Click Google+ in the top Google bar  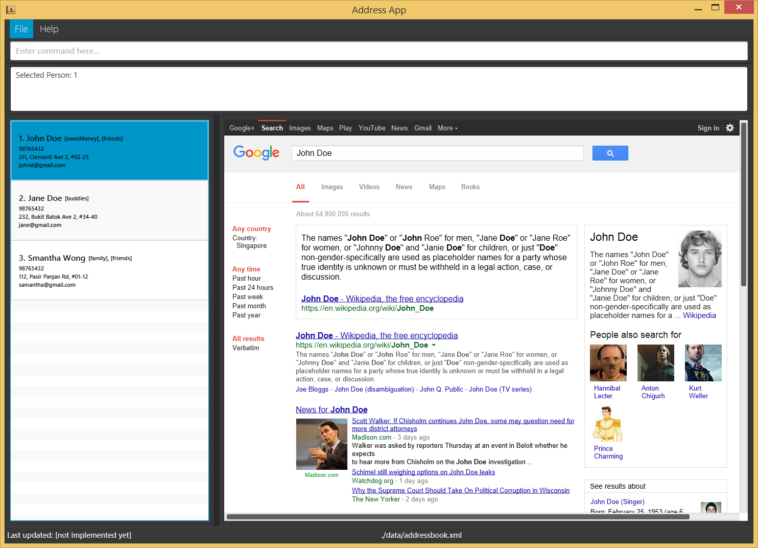242,128
